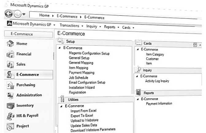Screen dimensions: 206x133
Task: Click the navigation pane splitter grip dots
Action: tap(54, 56)
